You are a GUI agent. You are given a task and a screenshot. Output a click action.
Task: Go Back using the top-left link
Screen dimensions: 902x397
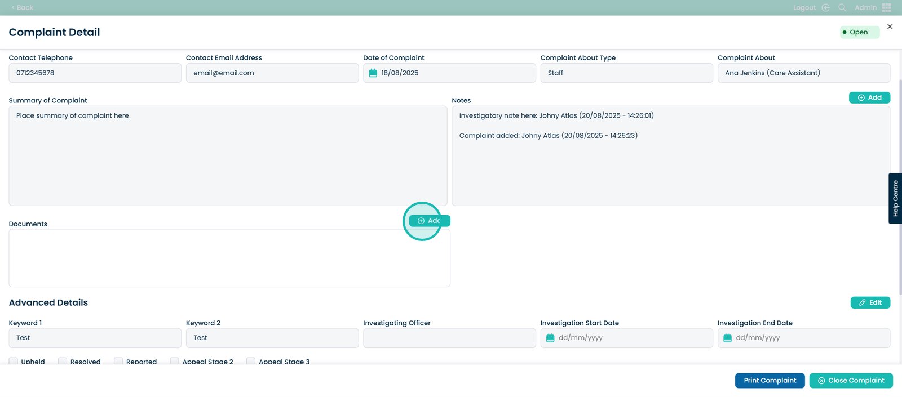point(23,8)
